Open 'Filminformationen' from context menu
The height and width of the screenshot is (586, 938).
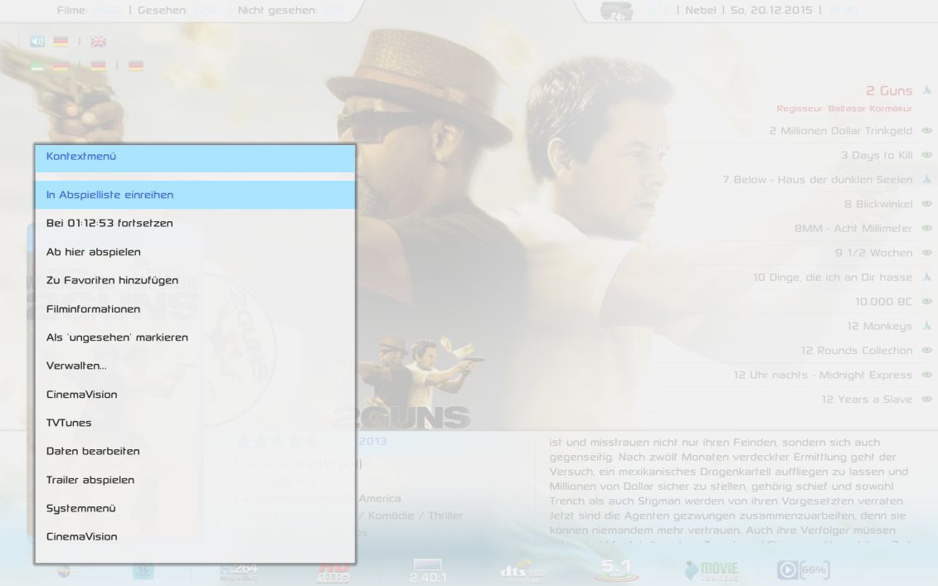(195, 308)
